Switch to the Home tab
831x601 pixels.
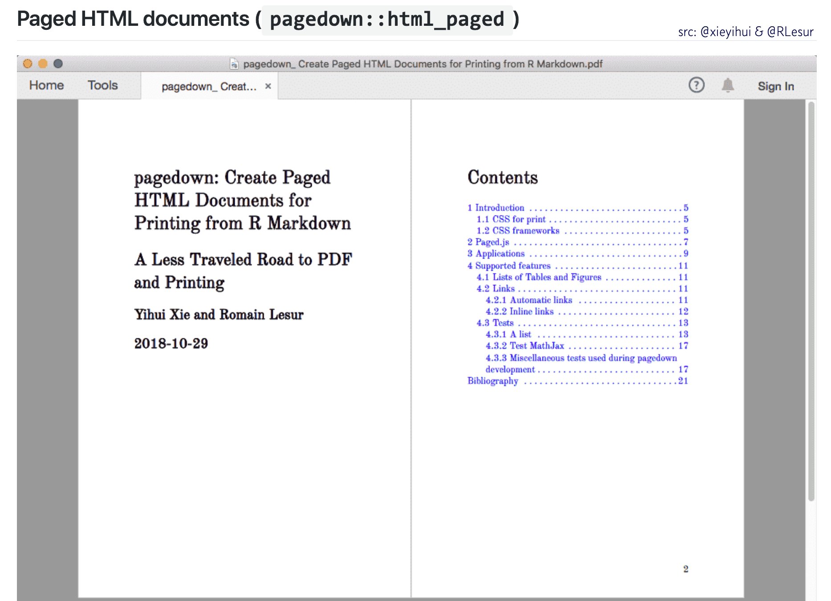[x=46, y=85]
